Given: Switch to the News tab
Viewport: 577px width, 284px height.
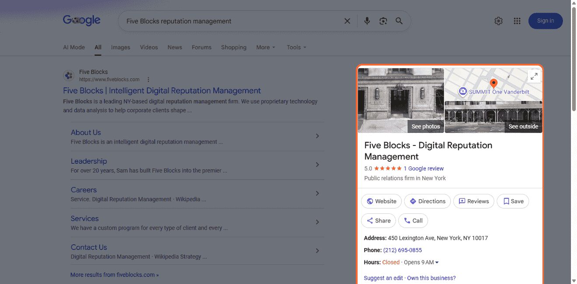Looking at the screenshot, I should tap(175, 47).
